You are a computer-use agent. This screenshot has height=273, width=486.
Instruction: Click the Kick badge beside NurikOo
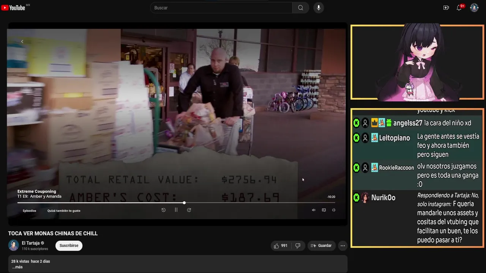(x=356, y=198)
